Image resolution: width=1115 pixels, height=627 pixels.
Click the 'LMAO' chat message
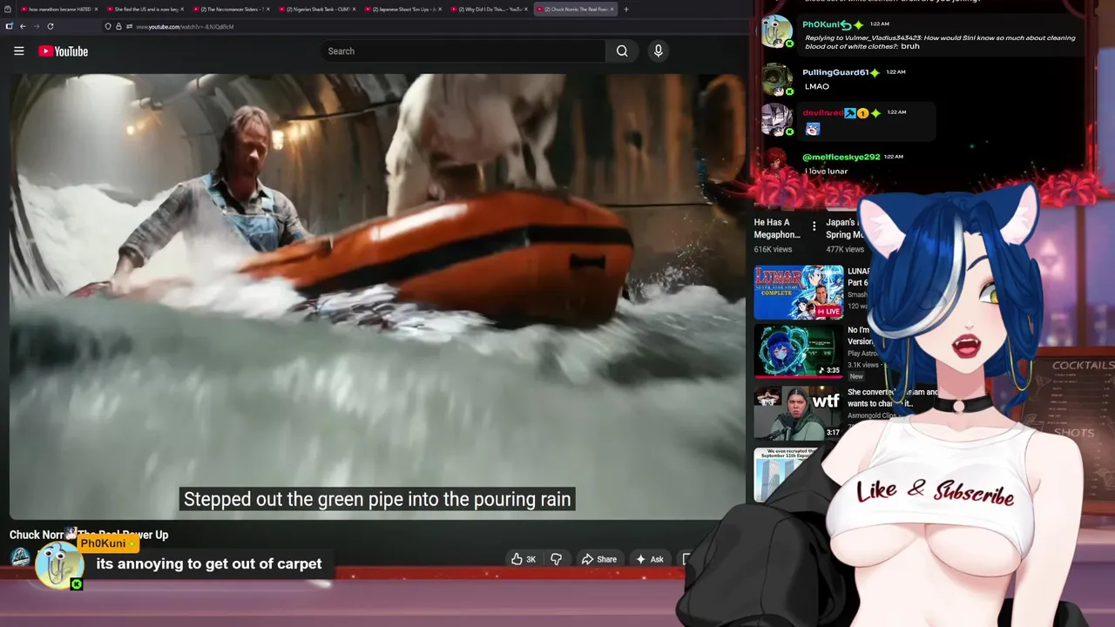coord(816,86)
